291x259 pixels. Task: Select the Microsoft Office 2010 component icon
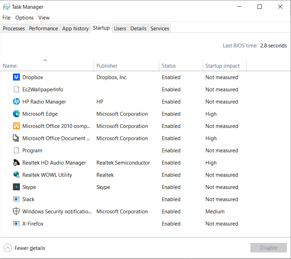pyautogui.click(x=16, y=126)
